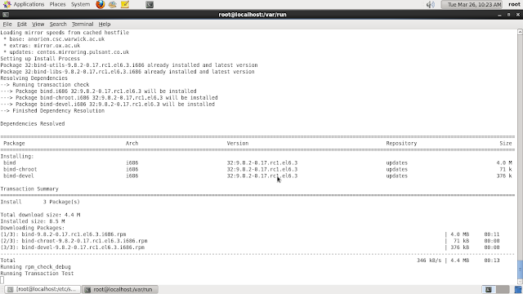Switch to first workspace in switcher
The height and width of the screenshot is (294, 523).
point(489,289)
